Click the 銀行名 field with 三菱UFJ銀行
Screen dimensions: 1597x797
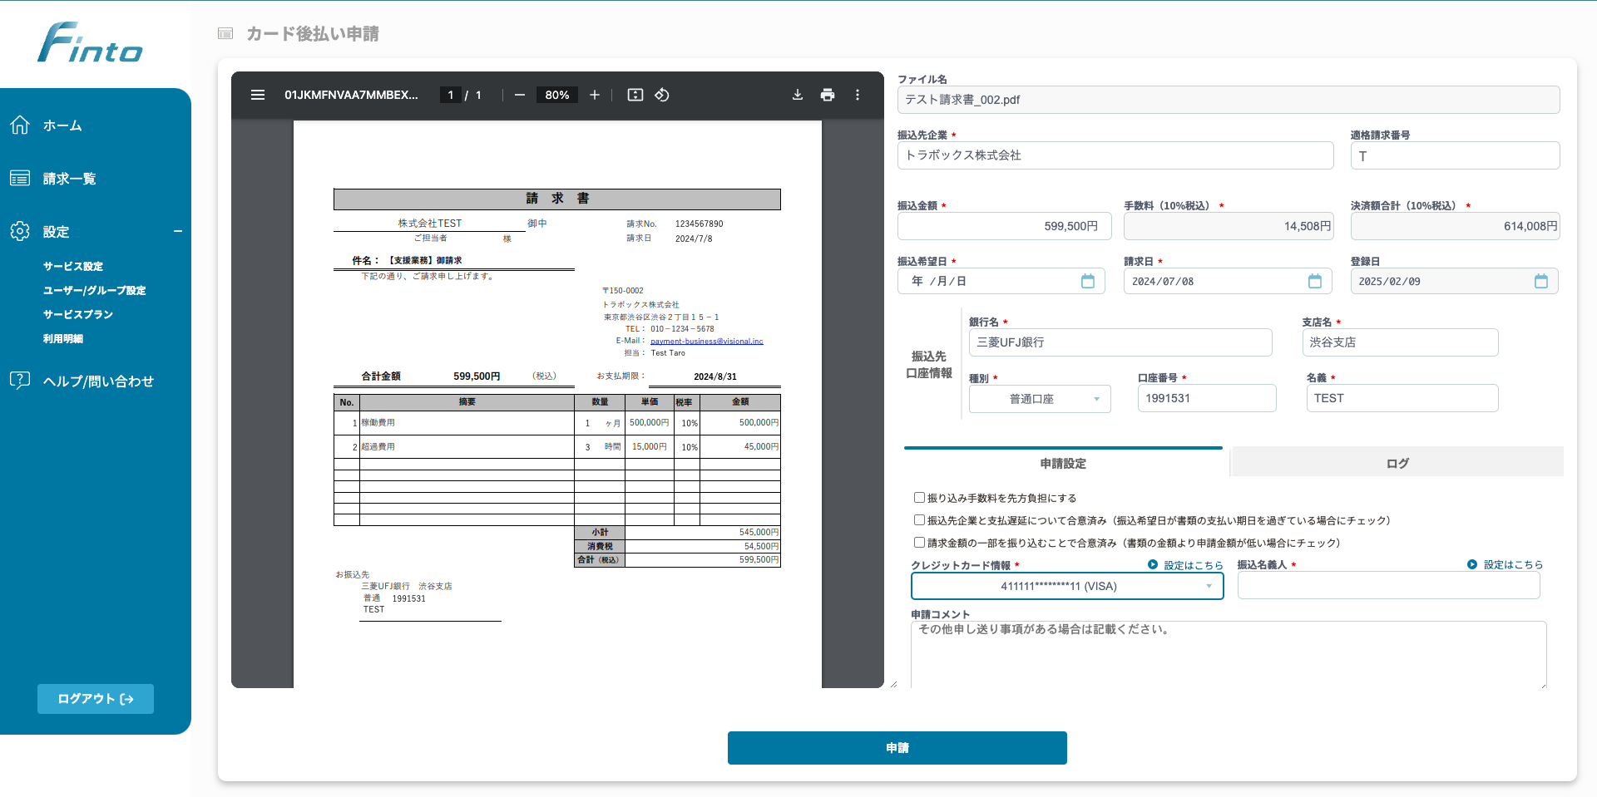[x=1120, y=342]
